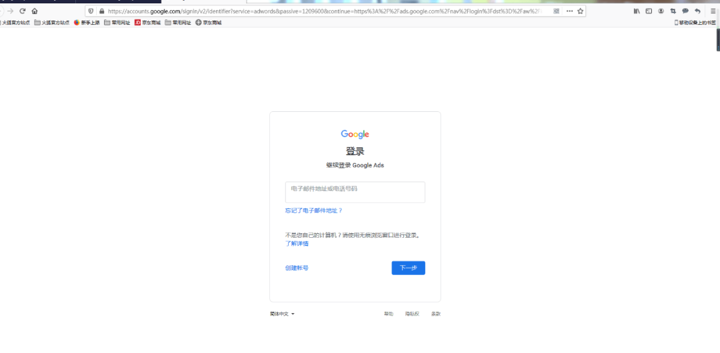Open the hamburger application menu
Screen dimensions: 720x353
[x=713, y=11]
